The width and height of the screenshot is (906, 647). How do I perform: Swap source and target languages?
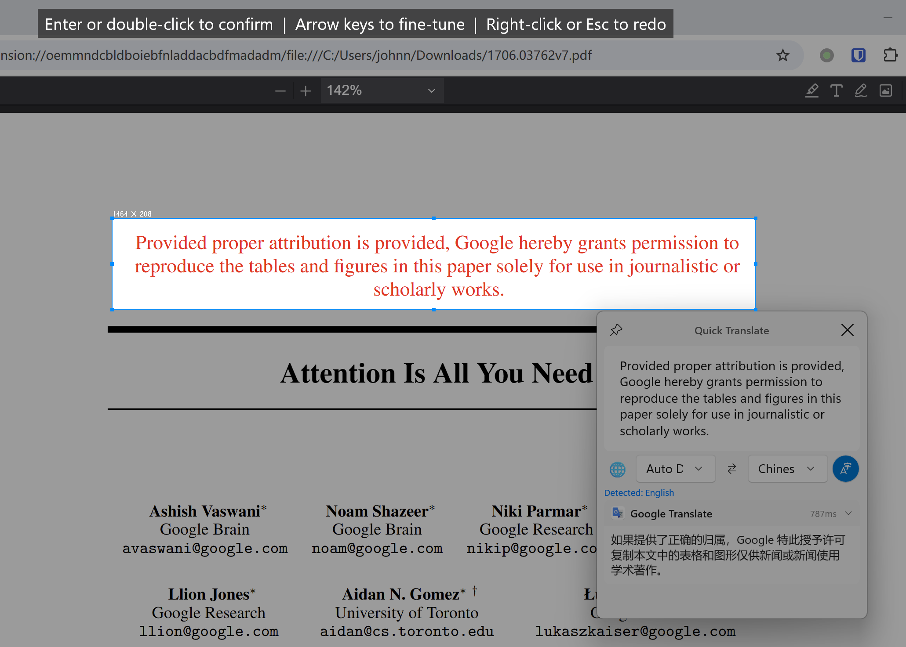pyautogui.click(x=731, y=469)
